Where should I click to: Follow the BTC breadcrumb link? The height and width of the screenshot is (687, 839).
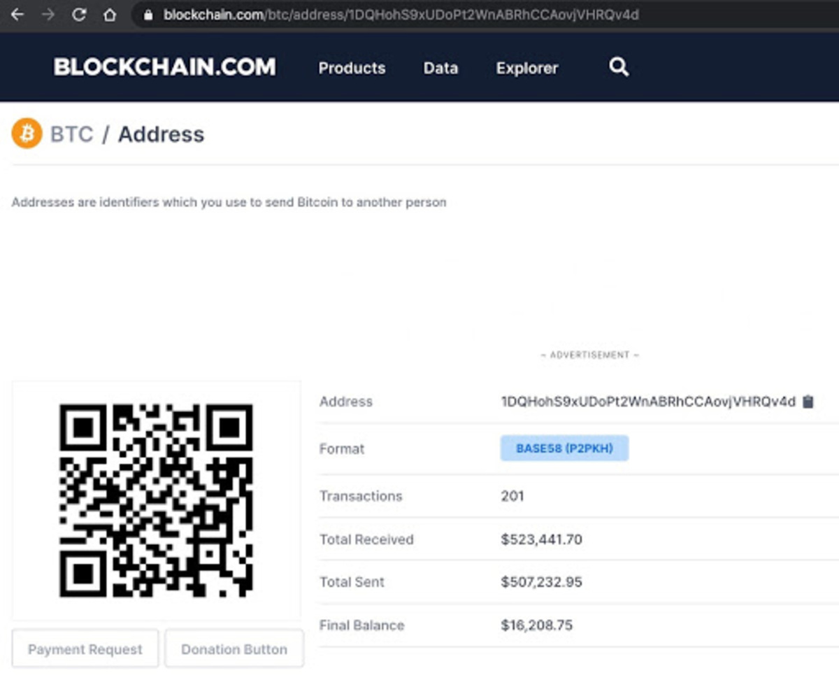pyautogui.click(x=71, y=134)
